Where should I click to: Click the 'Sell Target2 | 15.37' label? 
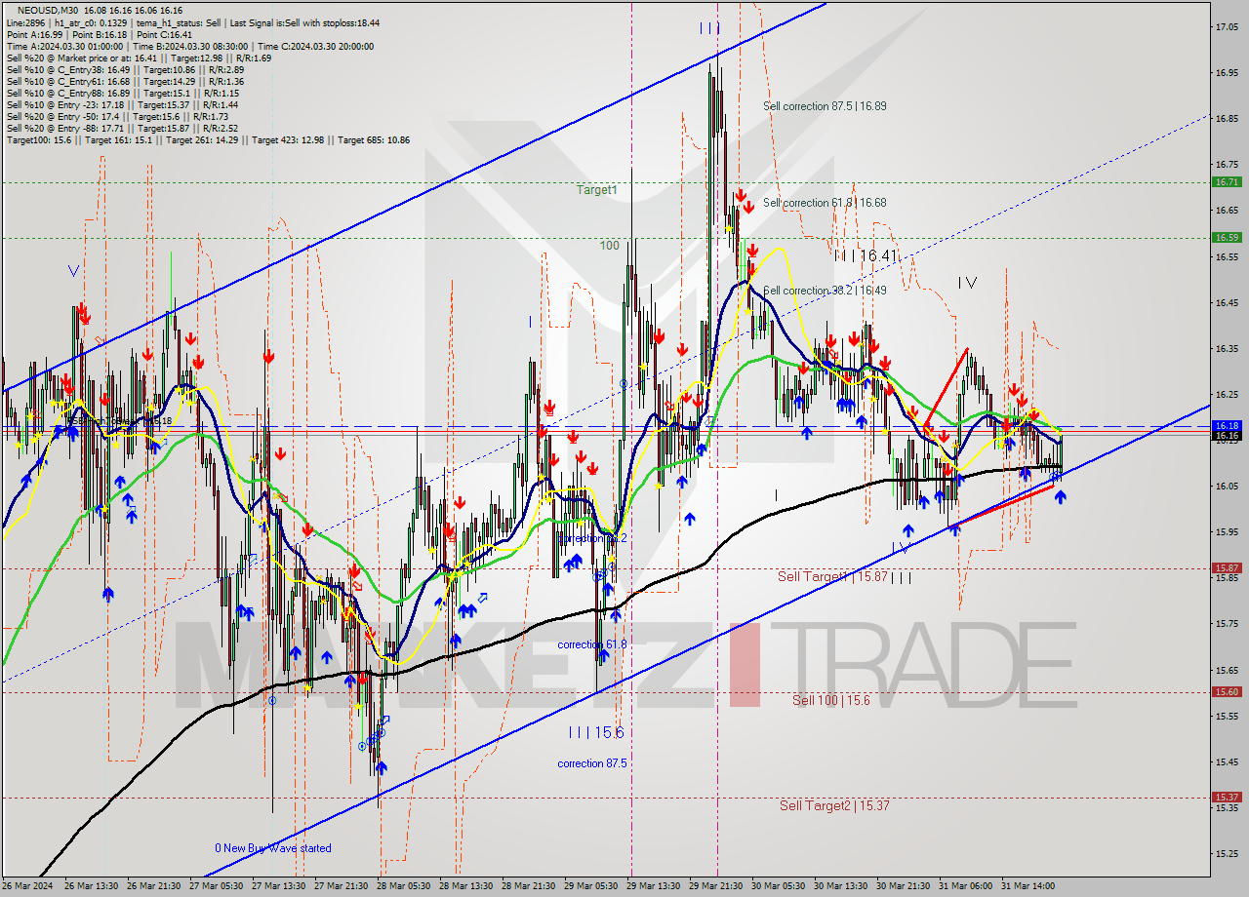[834, 805]
